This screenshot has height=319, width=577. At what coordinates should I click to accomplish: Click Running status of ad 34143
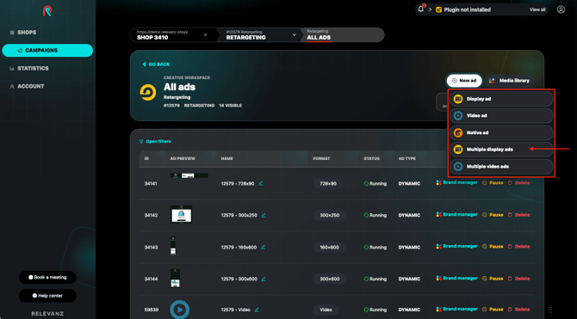point(375,248)
